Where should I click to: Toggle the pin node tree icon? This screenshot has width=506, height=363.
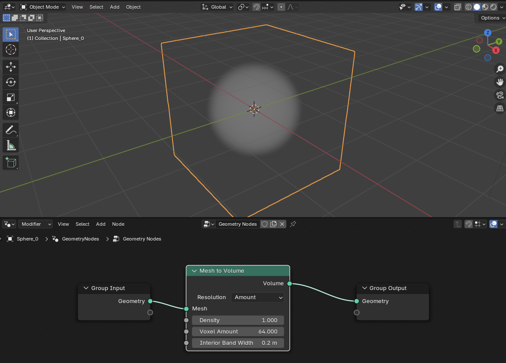point(293,224)
